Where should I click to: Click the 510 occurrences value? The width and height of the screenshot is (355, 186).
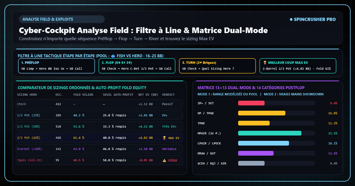click(x=58, y=127)
